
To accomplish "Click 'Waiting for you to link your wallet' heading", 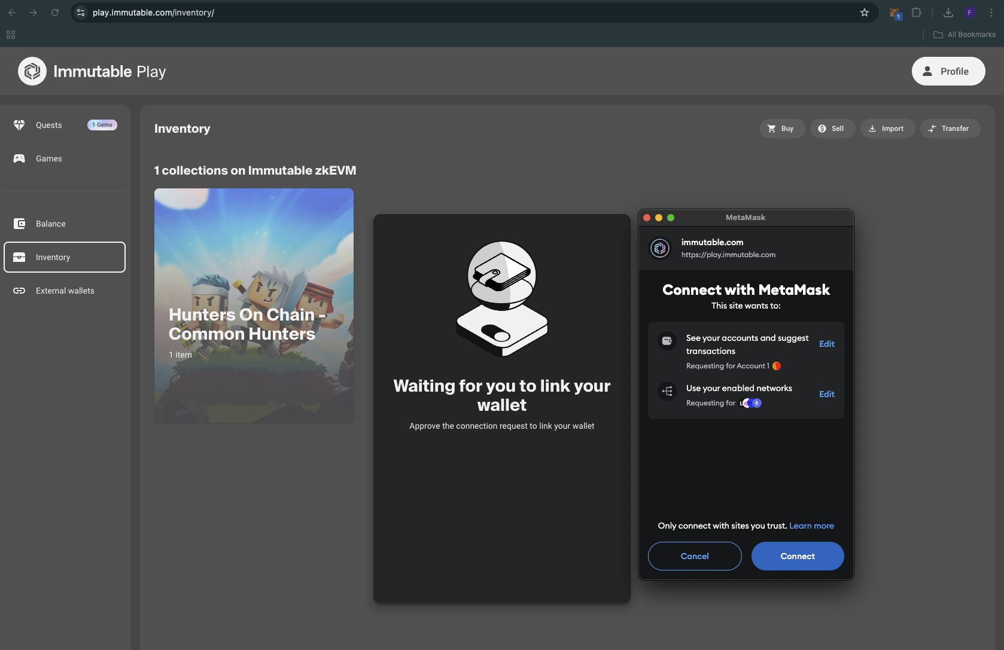I will (502, 395).
